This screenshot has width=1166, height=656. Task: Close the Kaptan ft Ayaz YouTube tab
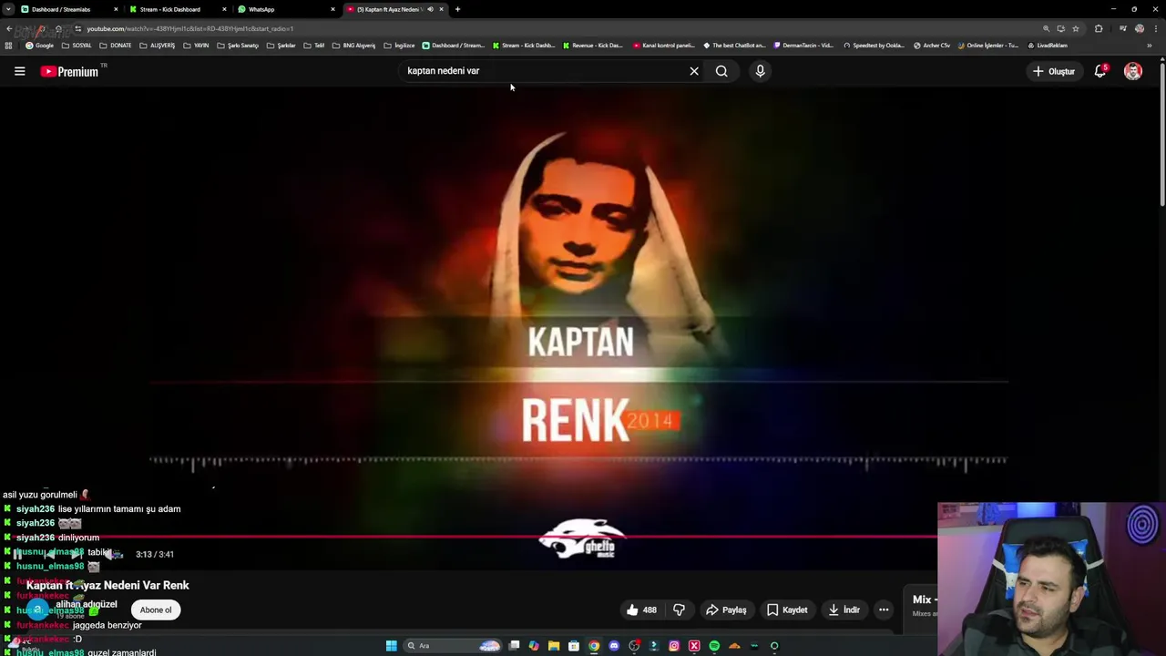[442, 9]
